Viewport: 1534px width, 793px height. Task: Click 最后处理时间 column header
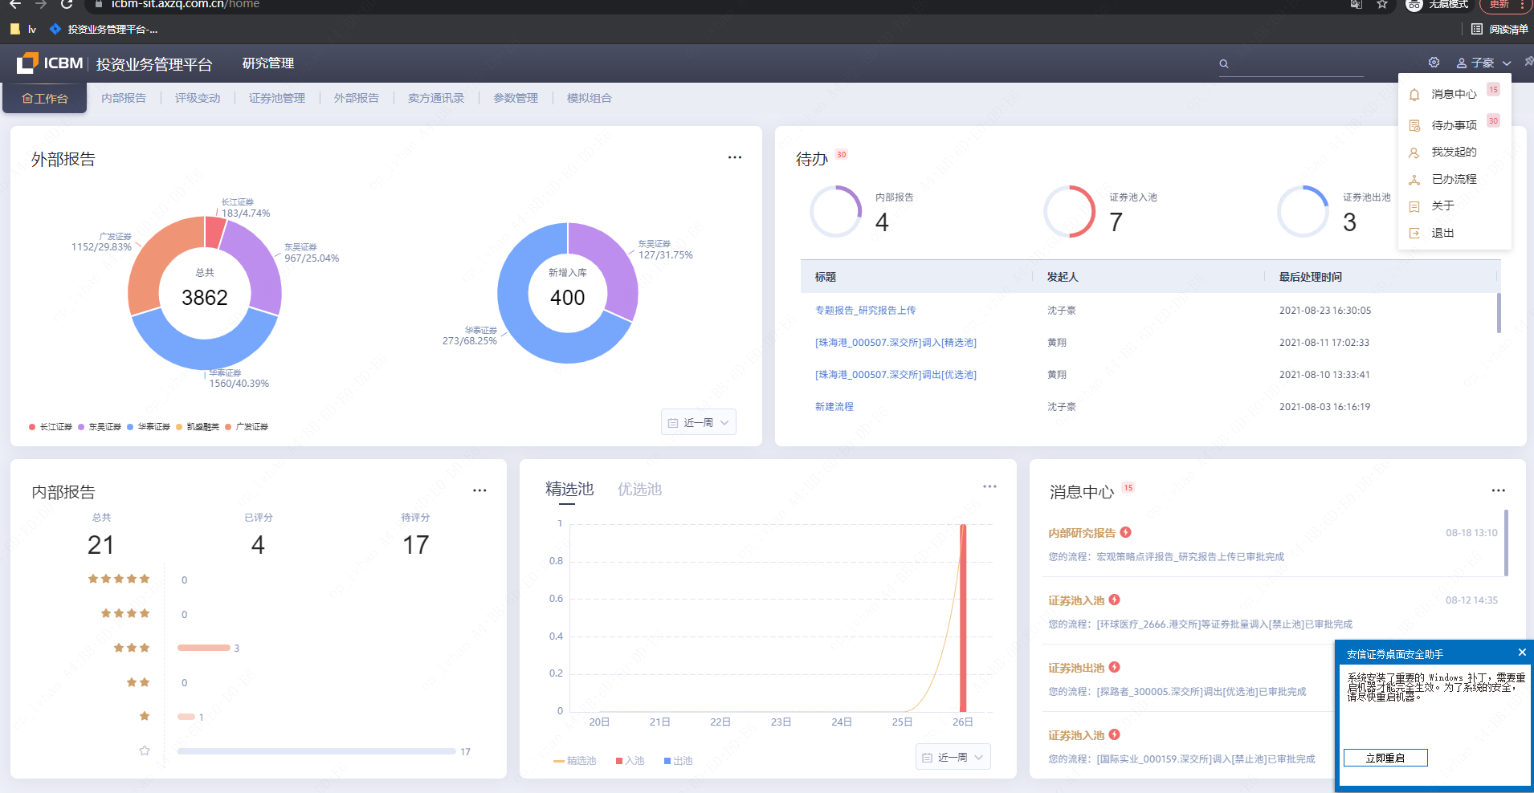point(1310,277)
